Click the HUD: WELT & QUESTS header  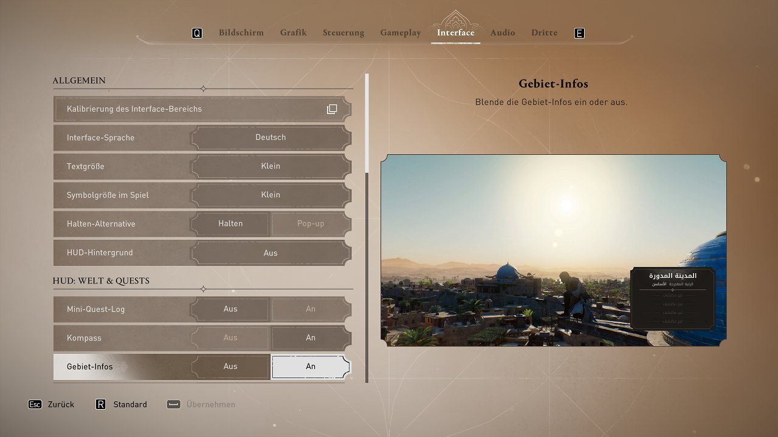101,281
